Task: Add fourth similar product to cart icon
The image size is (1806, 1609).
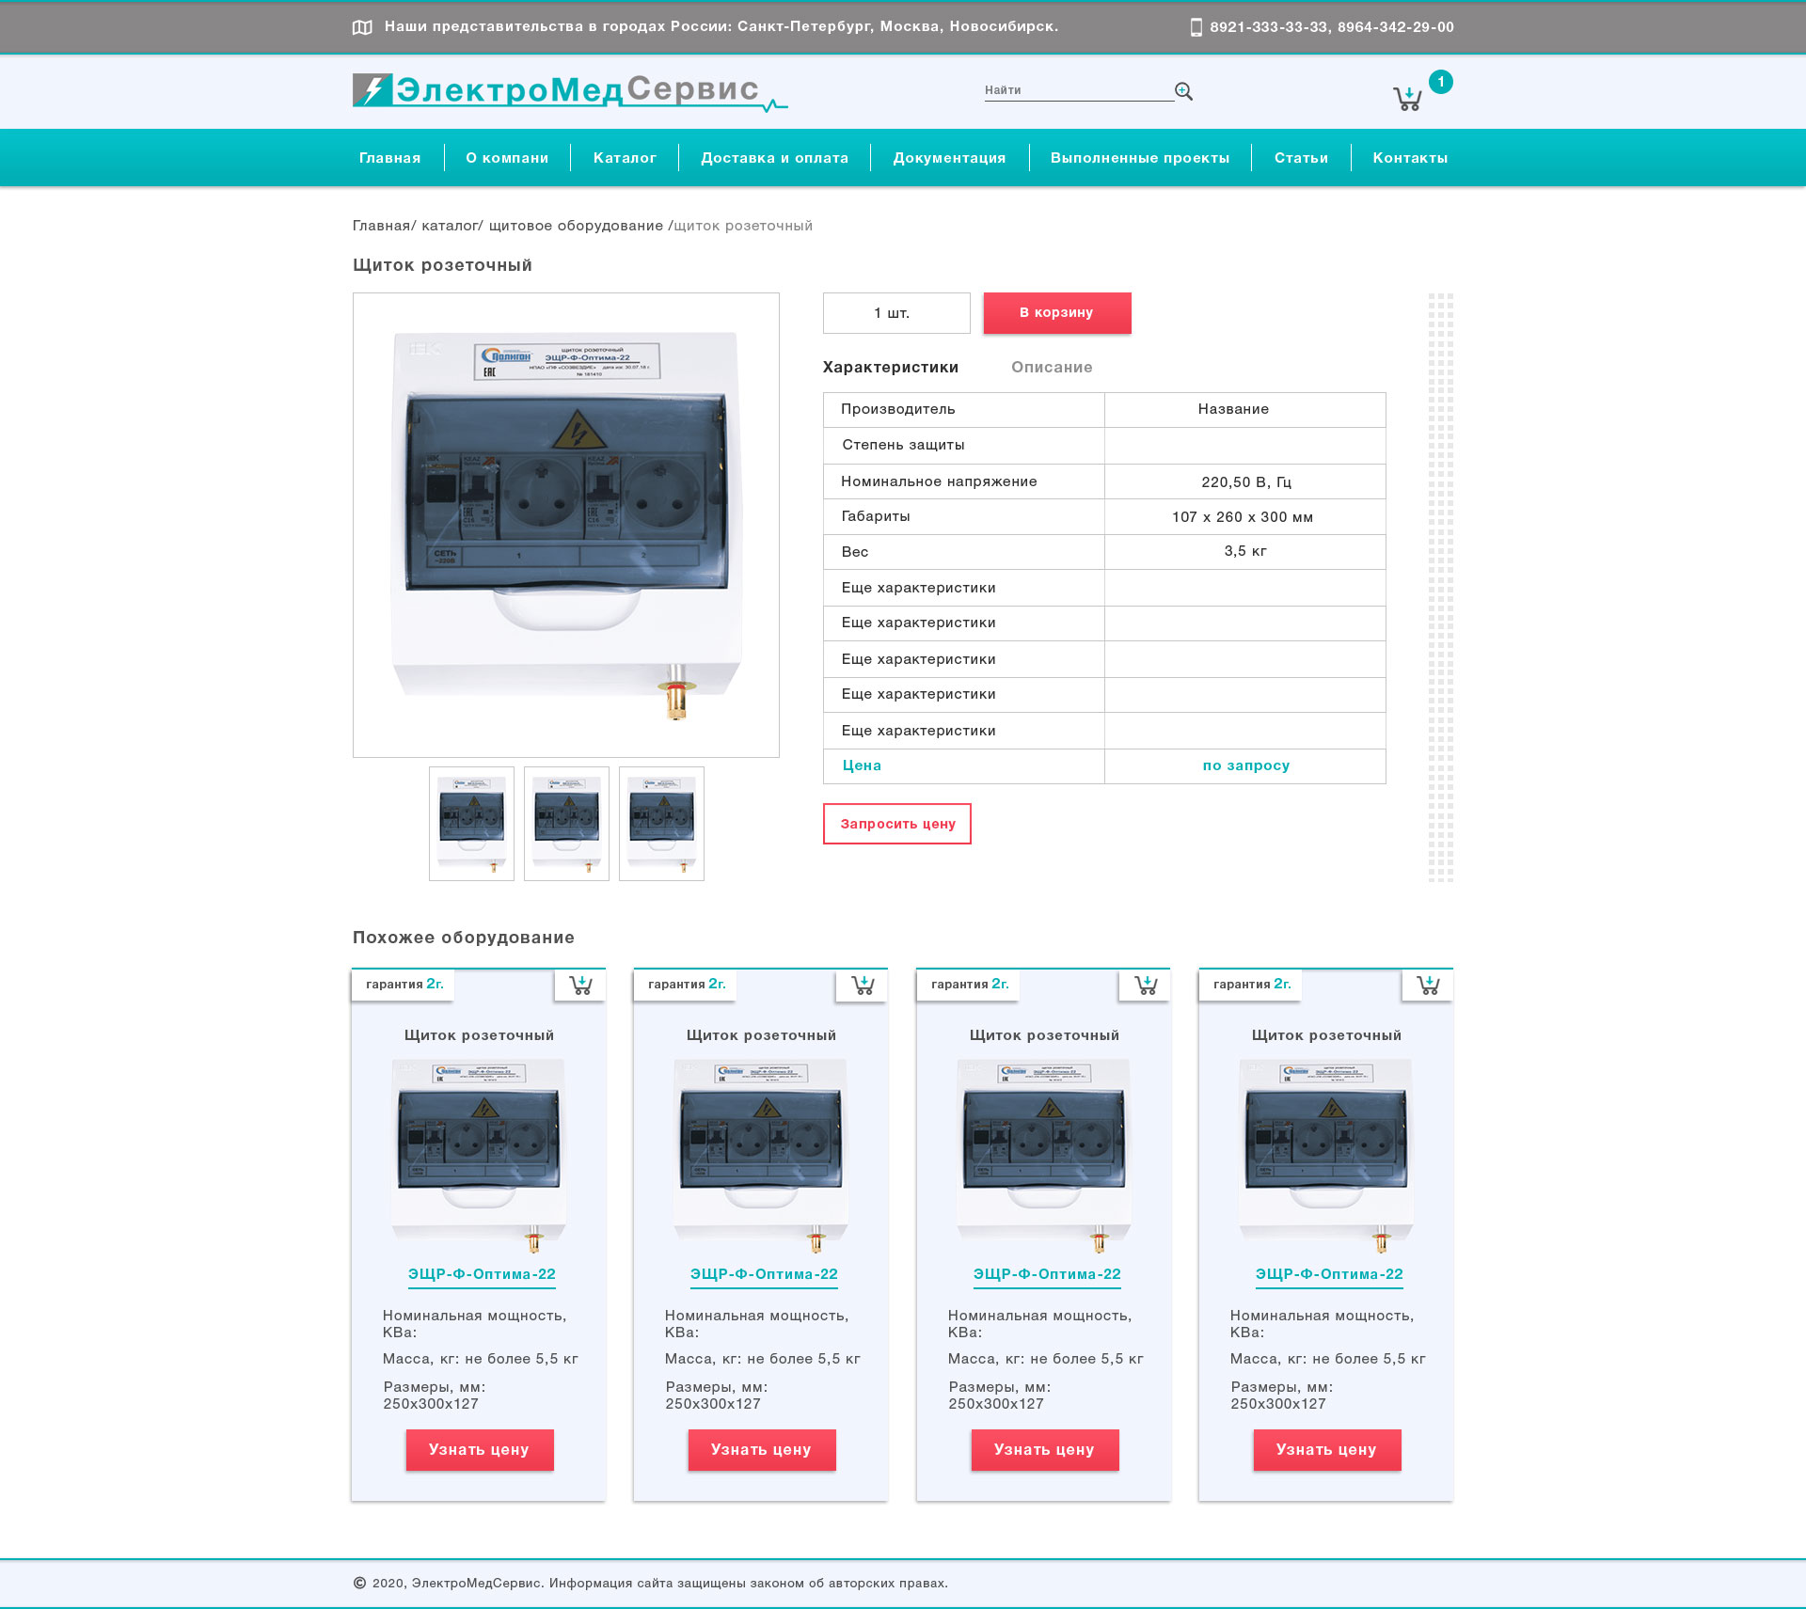Action: [1428, 985]
